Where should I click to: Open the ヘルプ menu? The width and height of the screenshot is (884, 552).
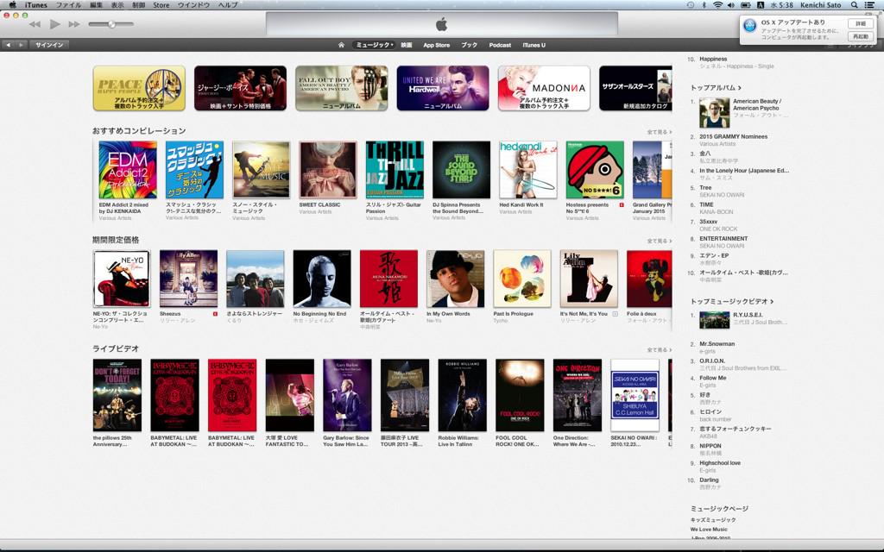coord(228,4)
